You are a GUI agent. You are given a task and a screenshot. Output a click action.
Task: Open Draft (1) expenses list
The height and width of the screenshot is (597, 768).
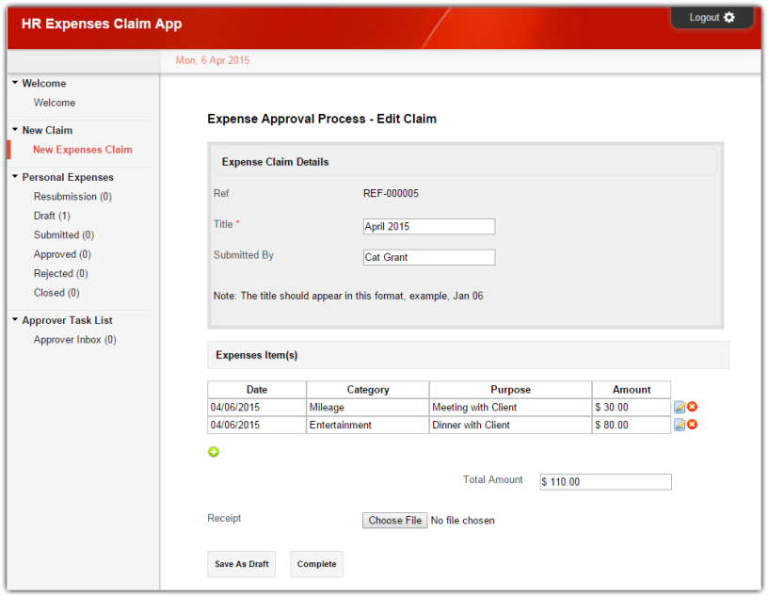[x=52, y=216]
